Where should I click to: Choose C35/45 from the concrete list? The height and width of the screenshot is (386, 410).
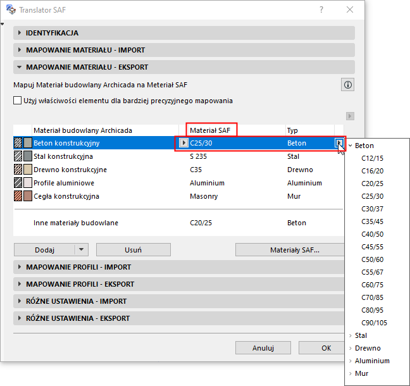click(x=372, y=221)
